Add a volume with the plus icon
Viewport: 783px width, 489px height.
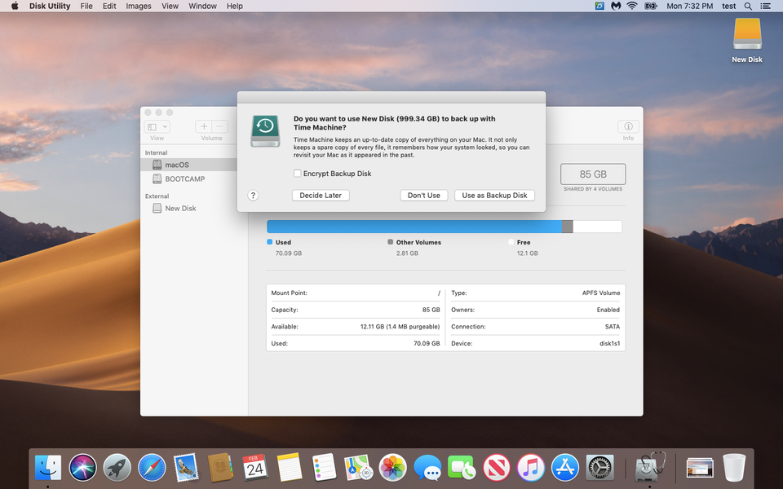[202, 127]
